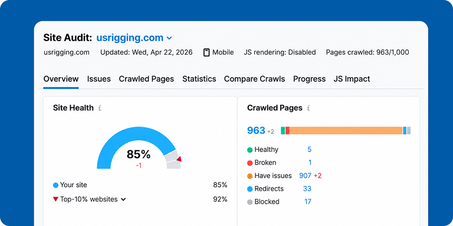Click the 907 Have issues count link
Screen dimensions: 453x226
(305, 175)
